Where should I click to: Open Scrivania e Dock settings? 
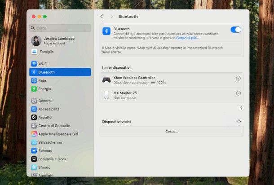pos(52,159)
